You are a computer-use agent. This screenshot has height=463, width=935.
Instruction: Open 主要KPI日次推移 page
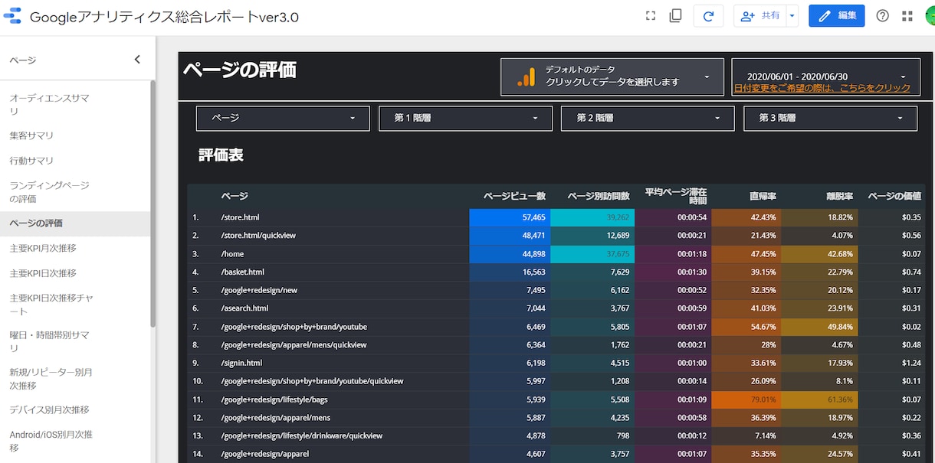(75, 273)
